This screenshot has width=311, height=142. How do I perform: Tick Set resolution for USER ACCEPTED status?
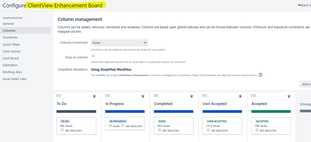[208, 130]
